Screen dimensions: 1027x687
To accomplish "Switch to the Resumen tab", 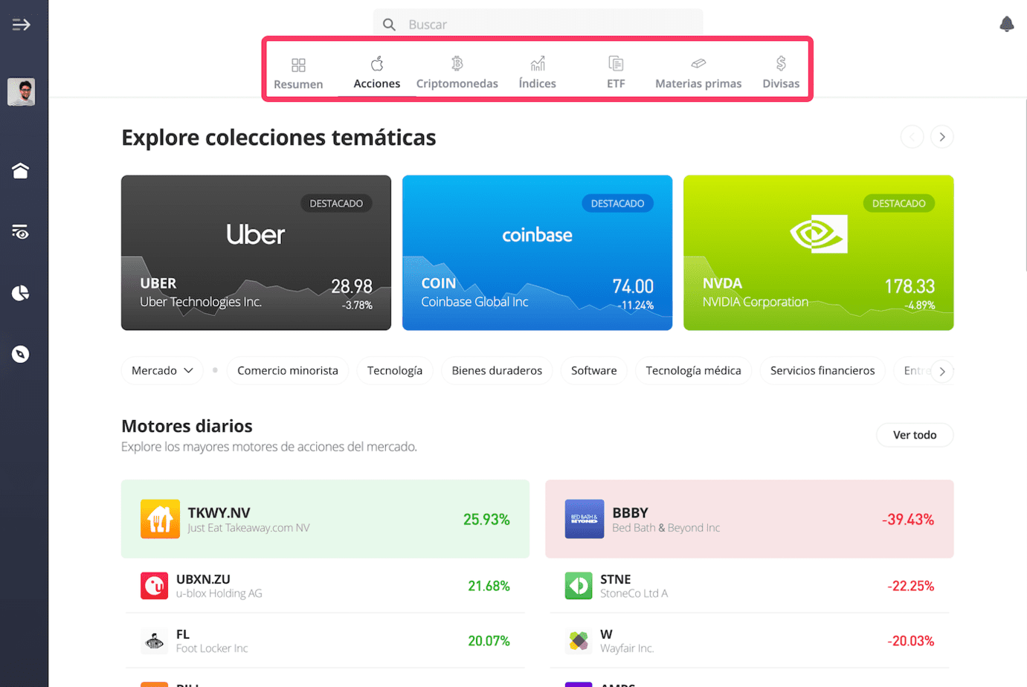I will [298, 84].
